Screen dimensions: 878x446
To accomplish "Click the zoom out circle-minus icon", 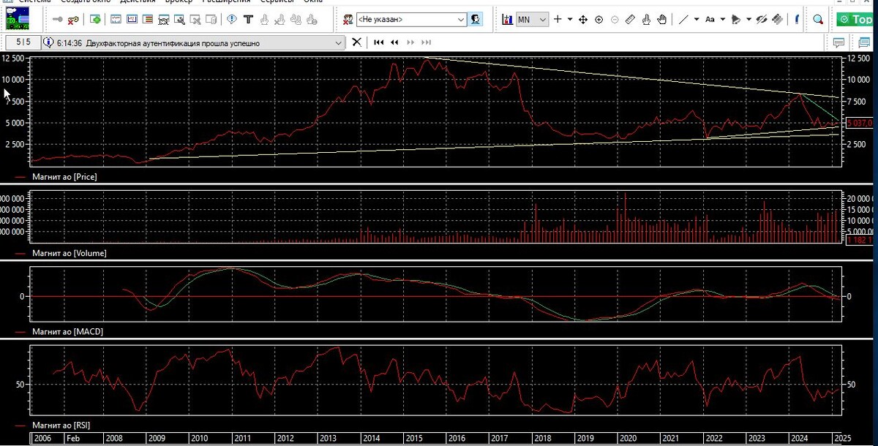I will click(615, 20).
